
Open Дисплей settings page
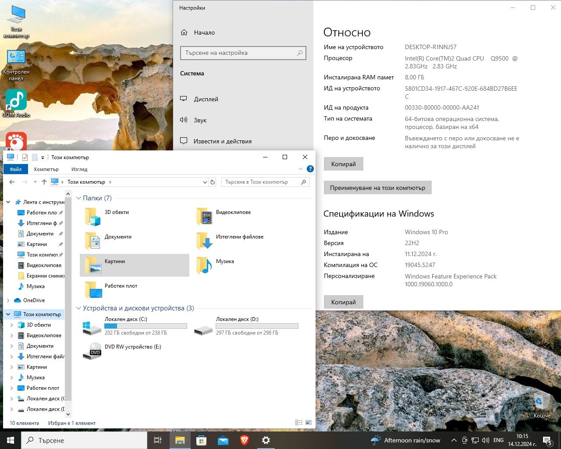pos(243,99)
